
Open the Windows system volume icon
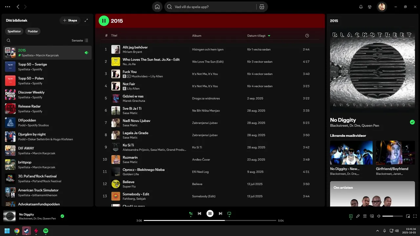pos(397,231)
